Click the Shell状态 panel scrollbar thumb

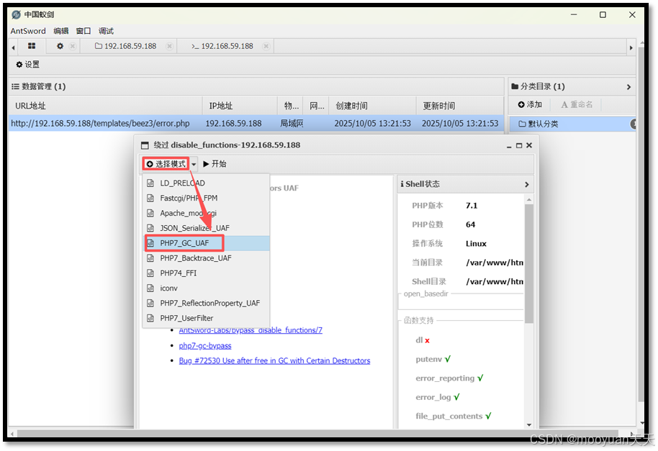coord(528,264)
